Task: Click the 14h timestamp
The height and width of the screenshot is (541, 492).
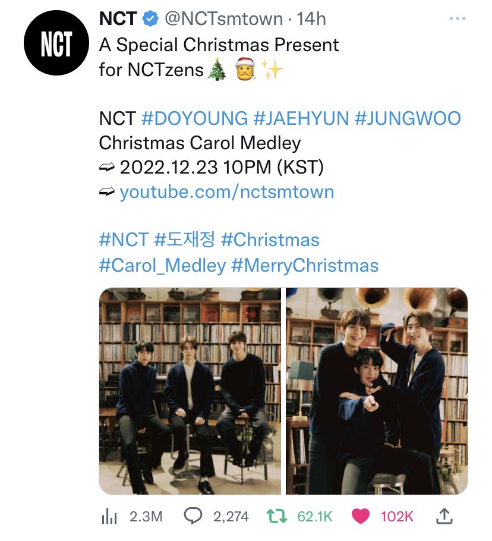Action: tap(311, 18)
